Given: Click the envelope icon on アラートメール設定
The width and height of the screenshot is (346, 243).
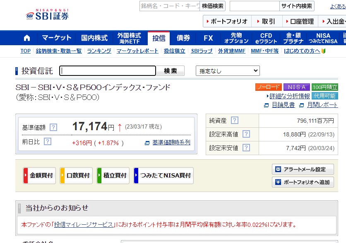Looking at the screenshot, I should tap(278, 169).
